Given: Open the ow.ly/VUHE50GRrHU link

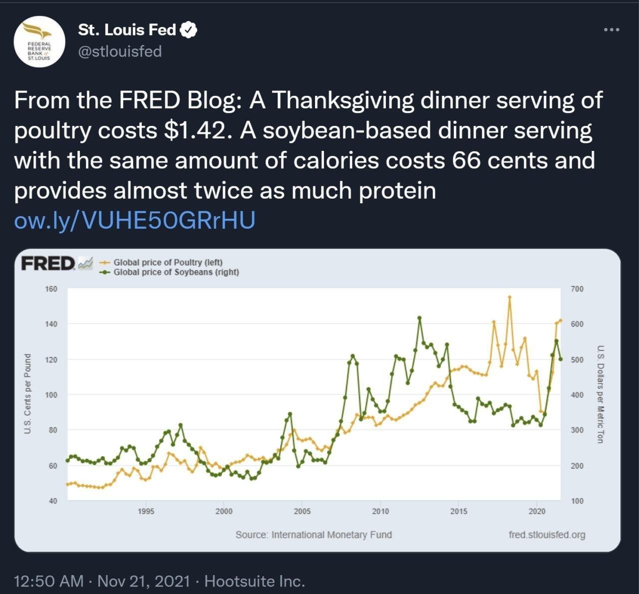Looking at the screenshot, I should [135, 220].
